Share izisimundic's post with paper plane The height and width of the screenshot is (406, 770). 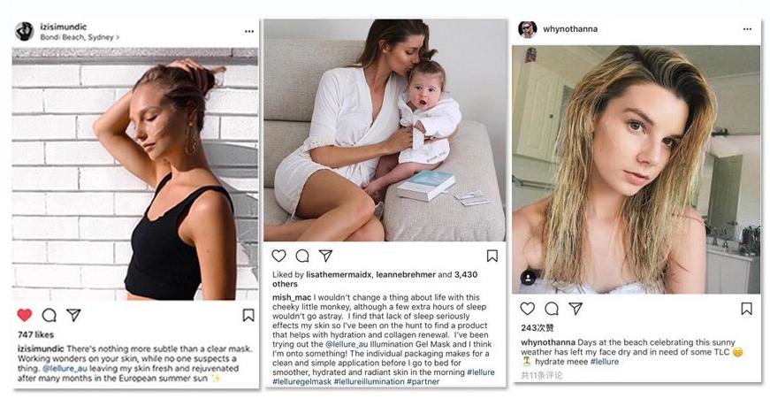73,315
